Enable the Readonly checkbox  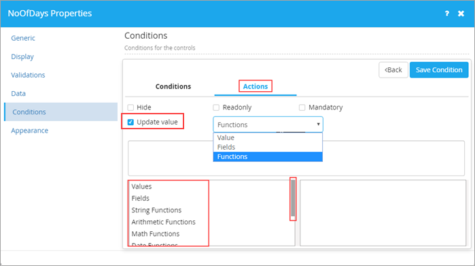(216, 107)
